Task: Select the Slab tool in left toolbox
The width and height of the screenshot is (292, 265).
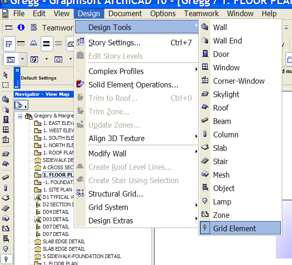Action: click(x=6, y=198)
